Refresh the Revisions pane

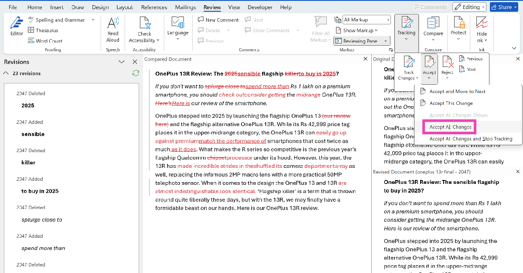[x=136, y=73]
